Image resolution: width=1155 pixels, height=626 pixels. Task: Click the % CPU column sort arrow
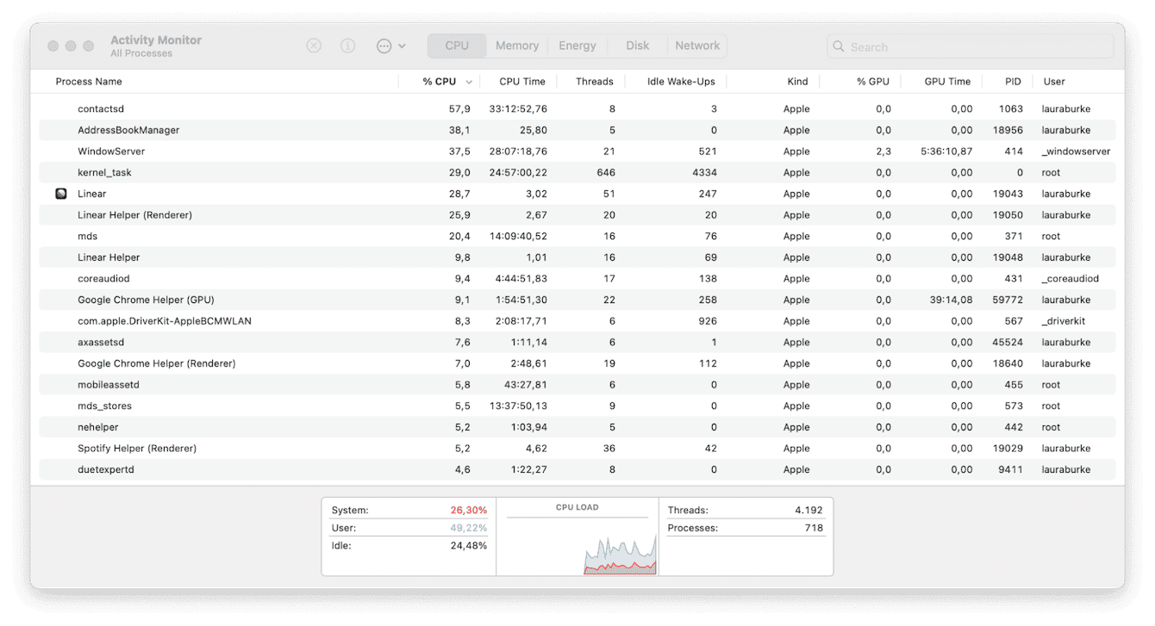pyautogui.click(x=468, y=81)
